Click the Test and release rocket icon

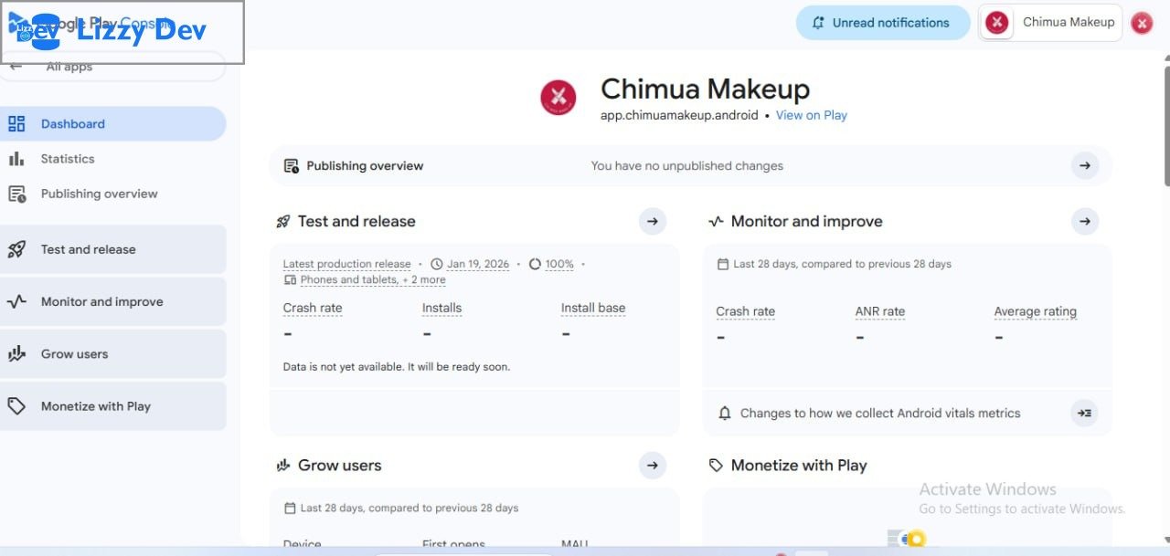16,249
